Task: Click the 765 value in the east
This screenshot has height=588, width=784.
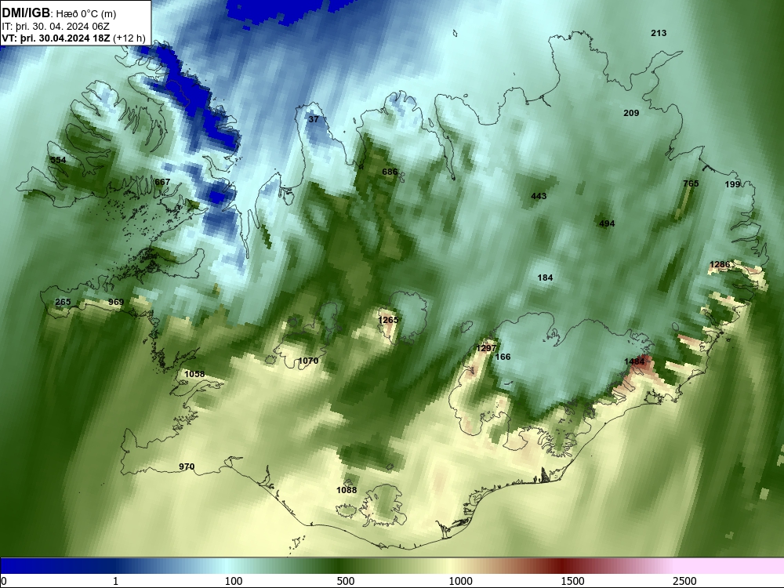Action: coord(691,183)
